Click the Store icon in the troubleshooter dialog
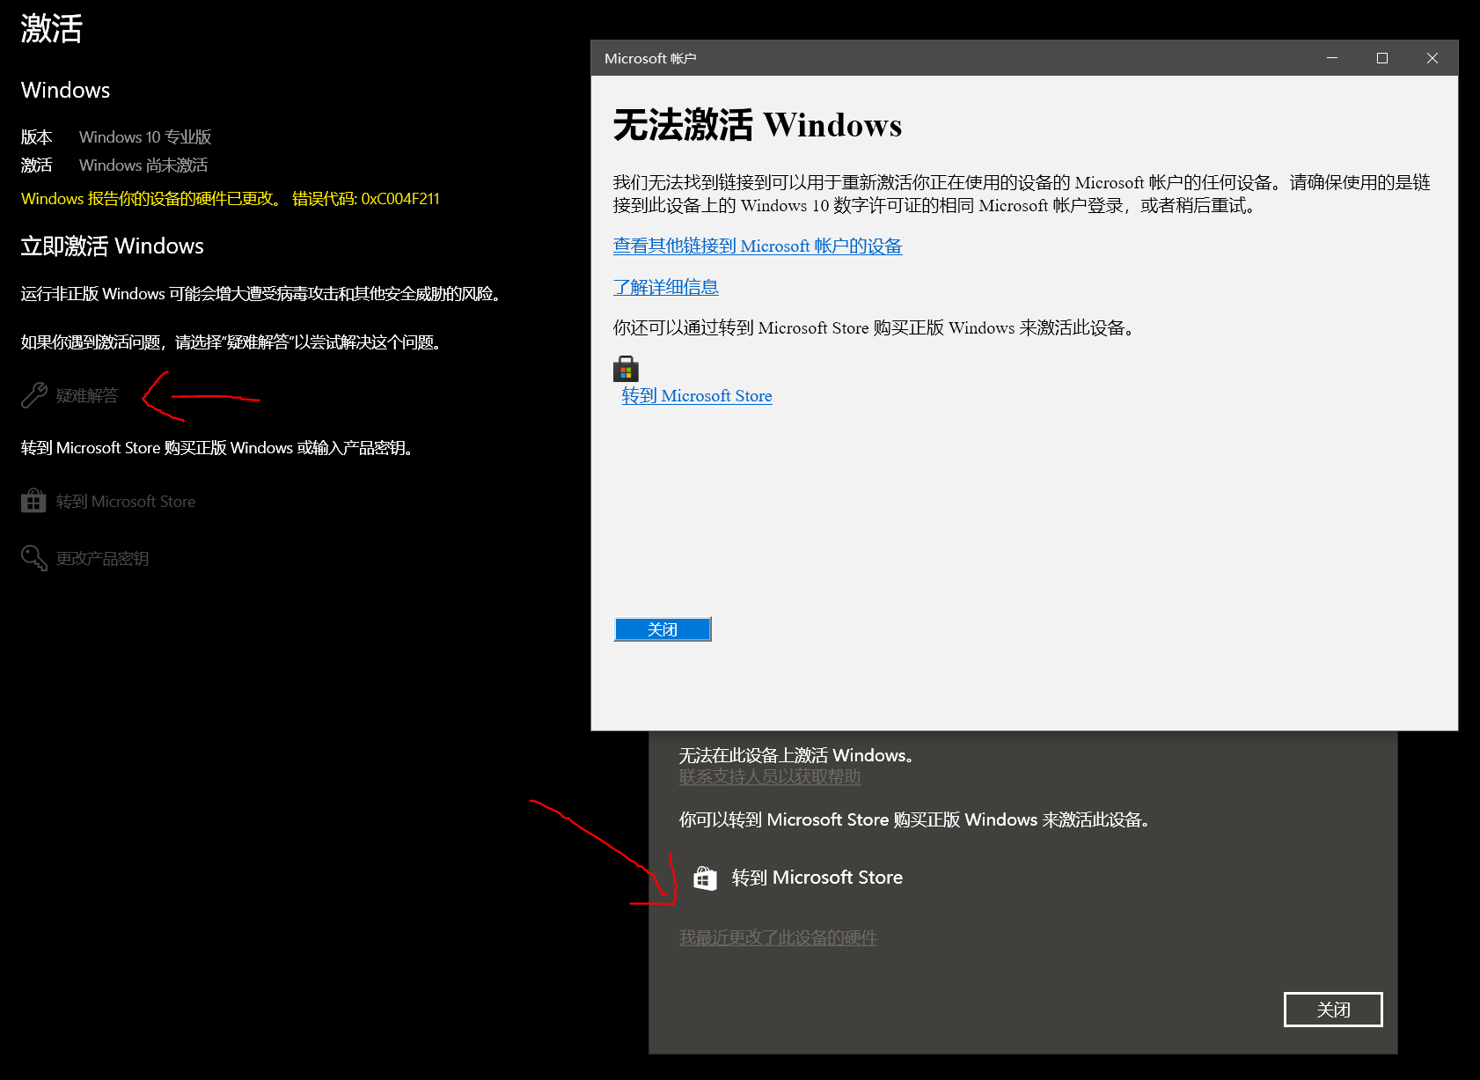This screenshot has height=1080, width=1480. click(705, 877)
